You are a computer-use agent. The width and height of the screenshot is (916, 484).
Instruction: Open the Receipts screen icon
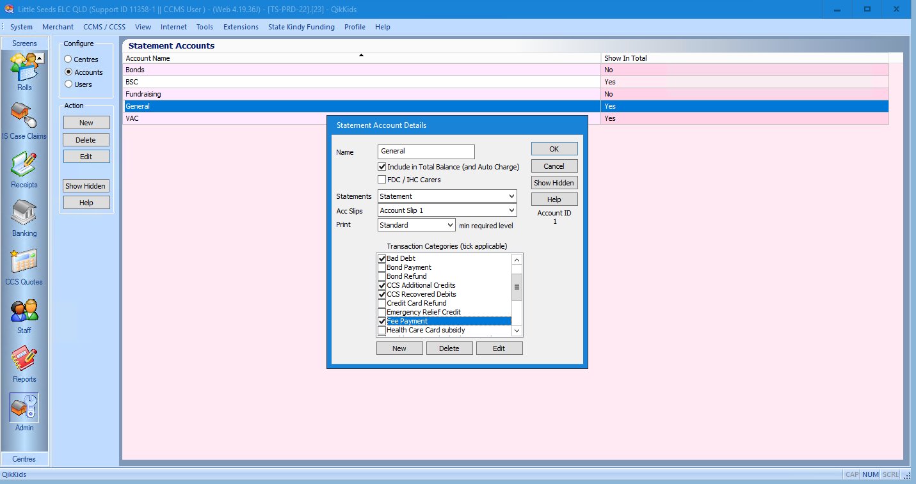(x=24, y=164)
